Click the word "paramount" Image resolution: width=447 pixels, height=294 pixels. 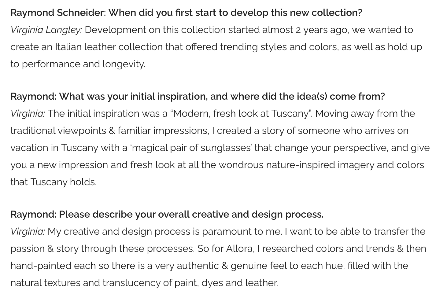[226, 232]
